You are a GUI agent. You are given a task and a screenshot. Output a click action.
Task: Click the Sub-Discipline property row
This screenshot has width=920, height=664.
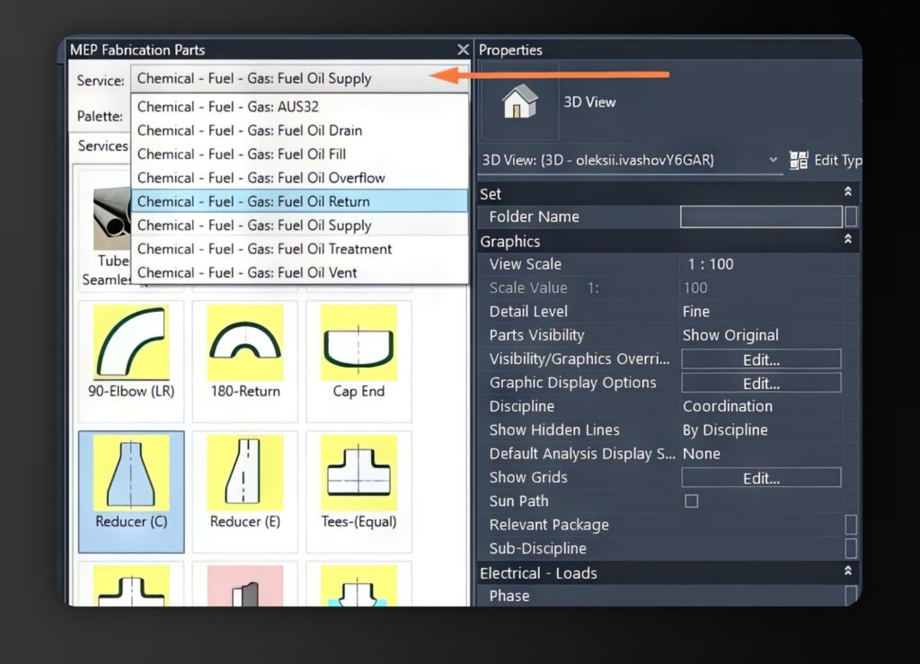pos(668,548)
